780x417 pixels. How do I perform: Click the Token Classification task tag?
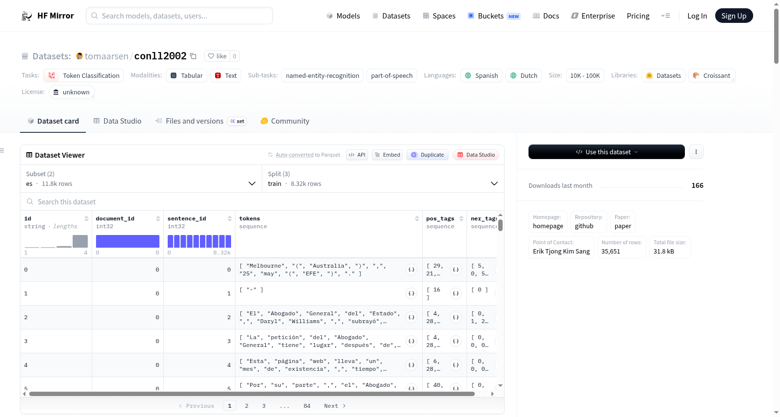[83, 75]
